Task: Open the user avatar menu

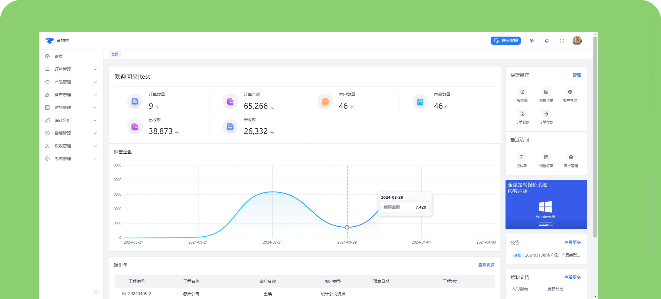Action: 577,40
